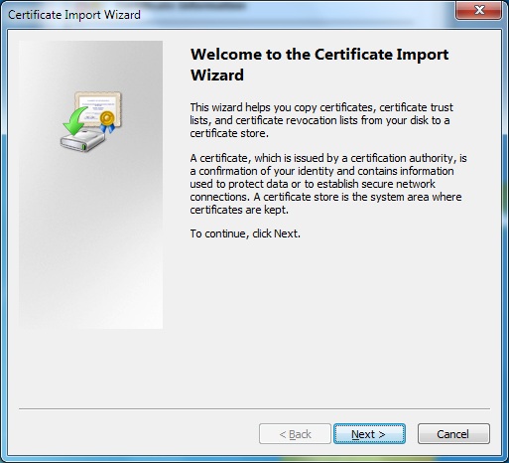Close the wizard with the red X

coord(478,10)
